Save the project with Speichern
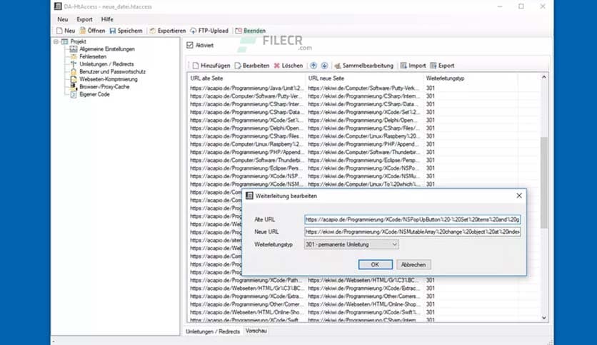The image size is (597, 345). tap(126, 31)
